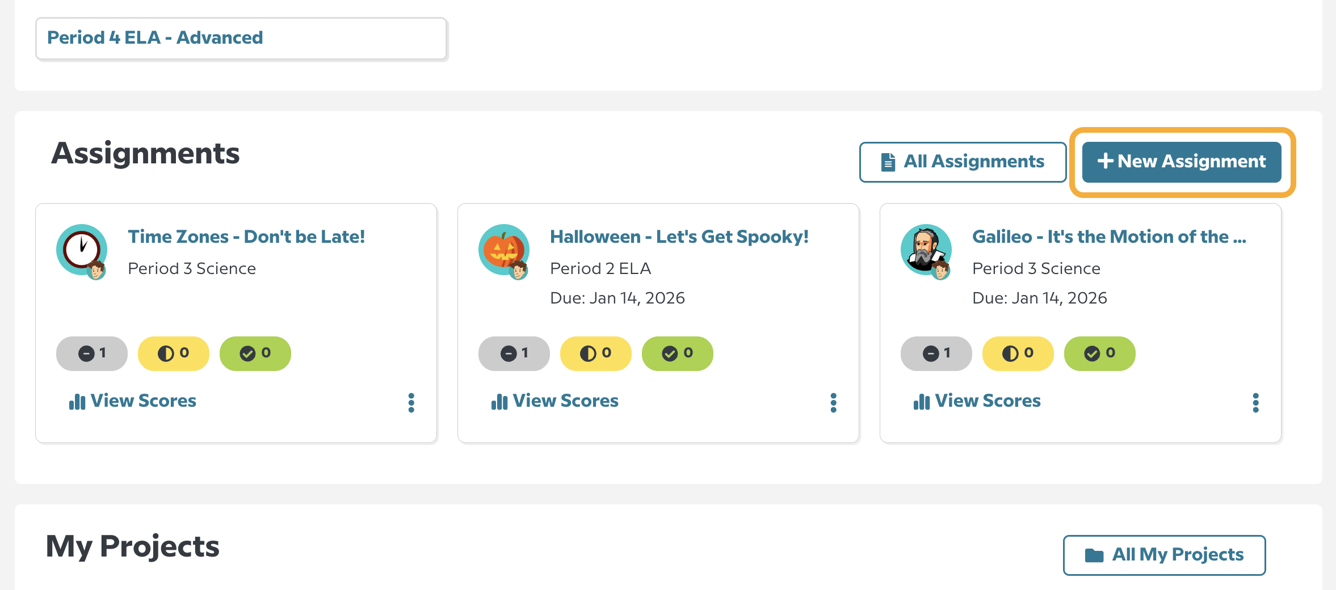Click the green checkmark badge on Halloween card
The width and height of the screenshot is (1336, 590).
677,353
